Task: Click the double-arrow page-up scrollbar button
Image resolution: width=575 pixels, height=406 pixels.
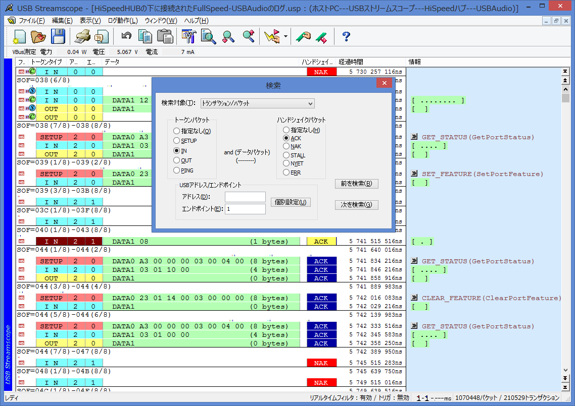Action: [x=565, y=80]
